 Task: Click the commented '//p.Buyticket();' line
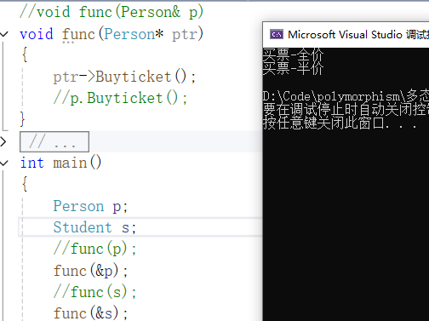[x=120, y=98]
